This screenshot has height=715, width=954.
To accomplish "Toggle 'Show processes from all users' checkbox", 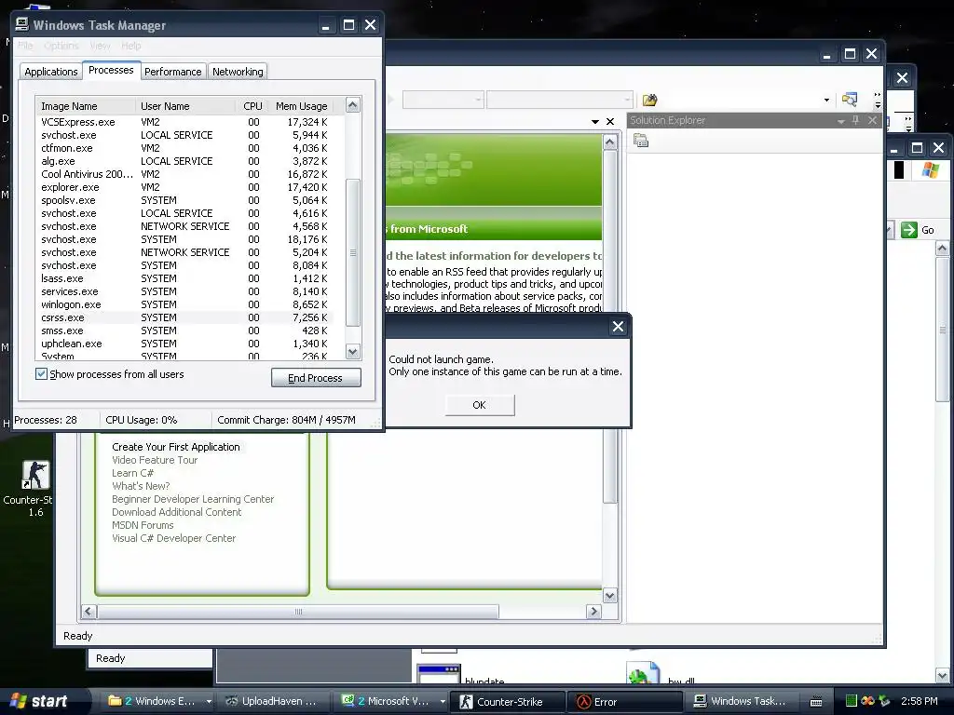I will (x=41, y=374).
